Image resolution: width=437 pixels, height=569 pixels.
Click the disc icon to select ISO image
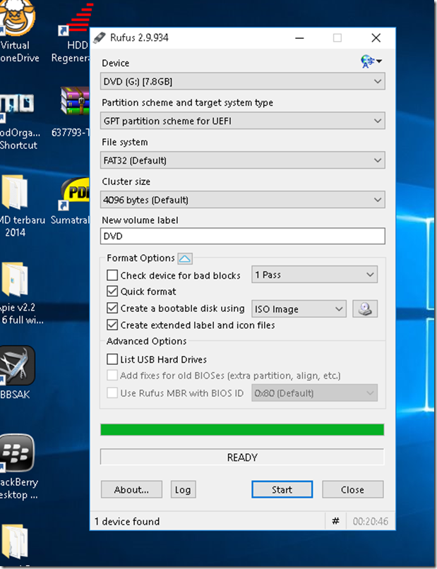[365, 309]
